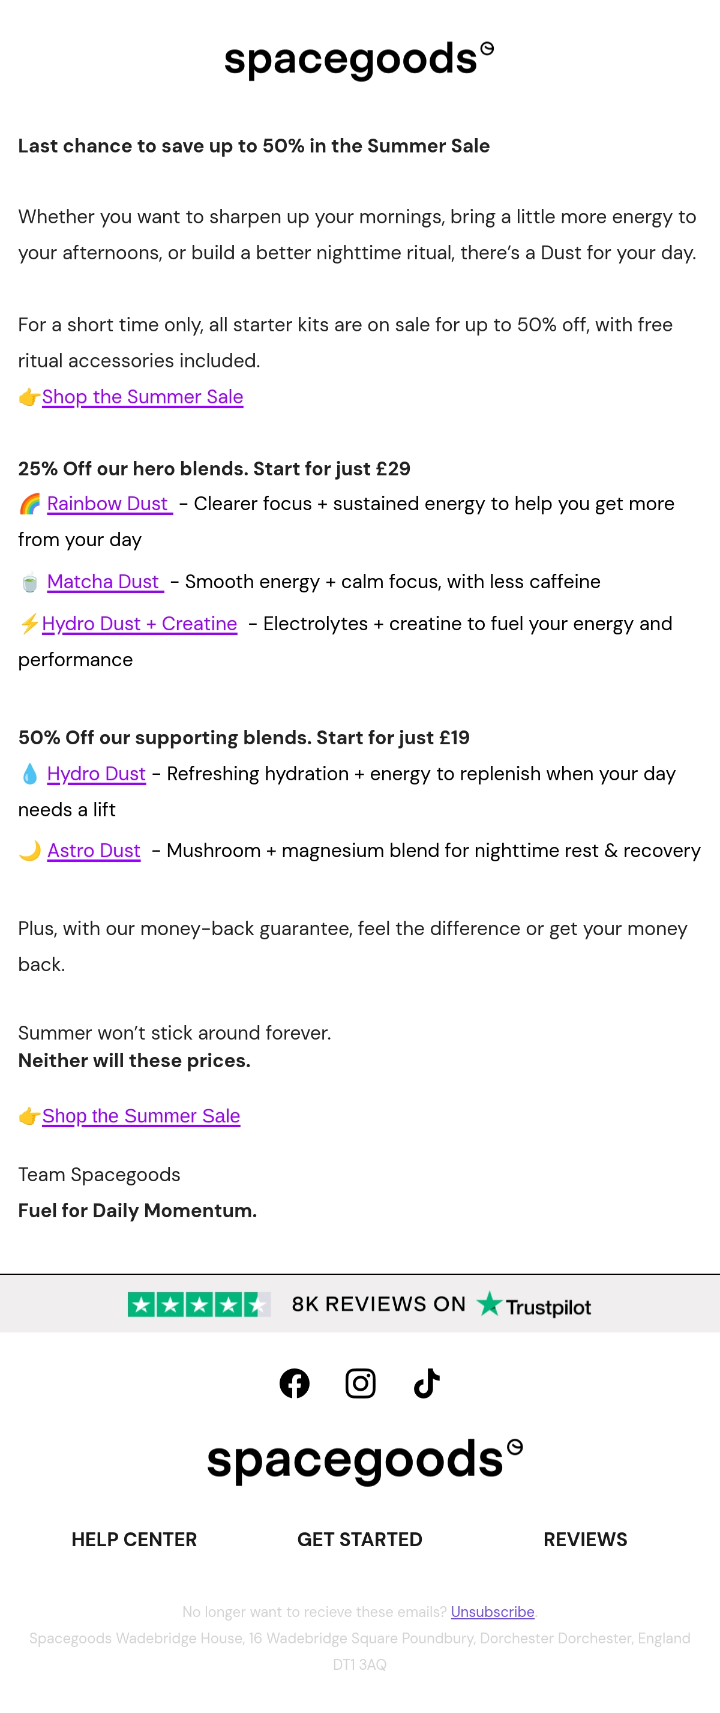Click the crescent moon emoji beside Astro Dust
Image resolution: width=720 pixels, height=1713 pixels.
tap(29, 850)
